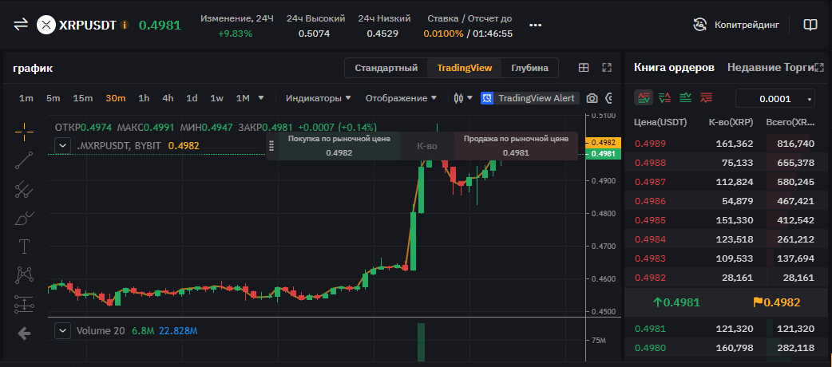The width and height of the screenshot is (832, 367).
Task: Open the Недавние Торги tab
Action: [x=775, y=68]
